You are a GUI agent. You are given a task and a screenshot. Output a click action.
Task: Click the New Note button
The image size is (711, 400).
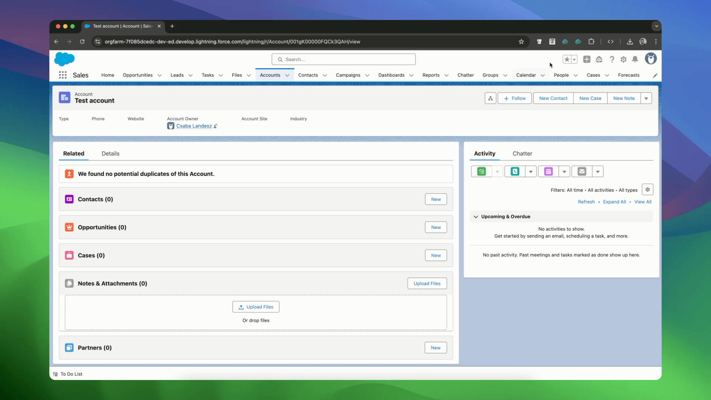[624, 98]
